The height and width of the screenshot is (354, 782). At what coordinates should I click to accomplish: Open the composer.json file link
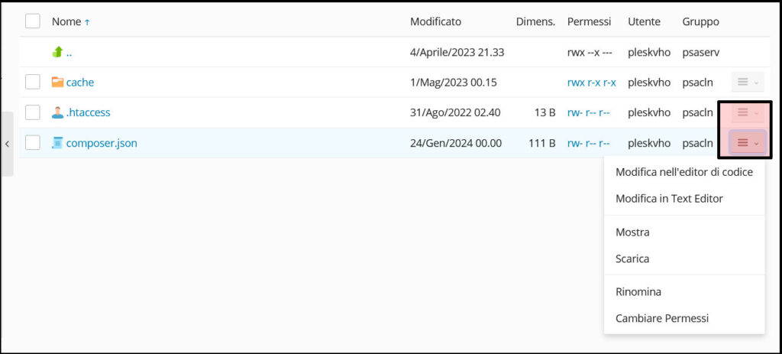click(x=102, y=142)
